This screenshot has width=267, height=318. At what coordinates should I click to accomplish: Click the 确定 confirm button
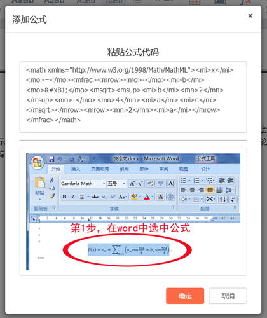pos(185,296)
